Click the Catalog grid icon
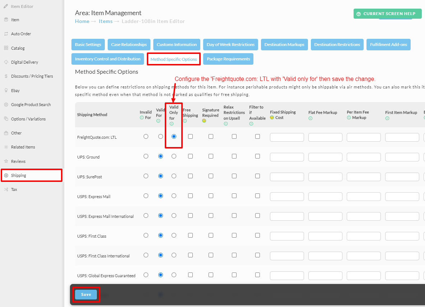The height and width of the screenshot is (307, 425). click(6, 48)
